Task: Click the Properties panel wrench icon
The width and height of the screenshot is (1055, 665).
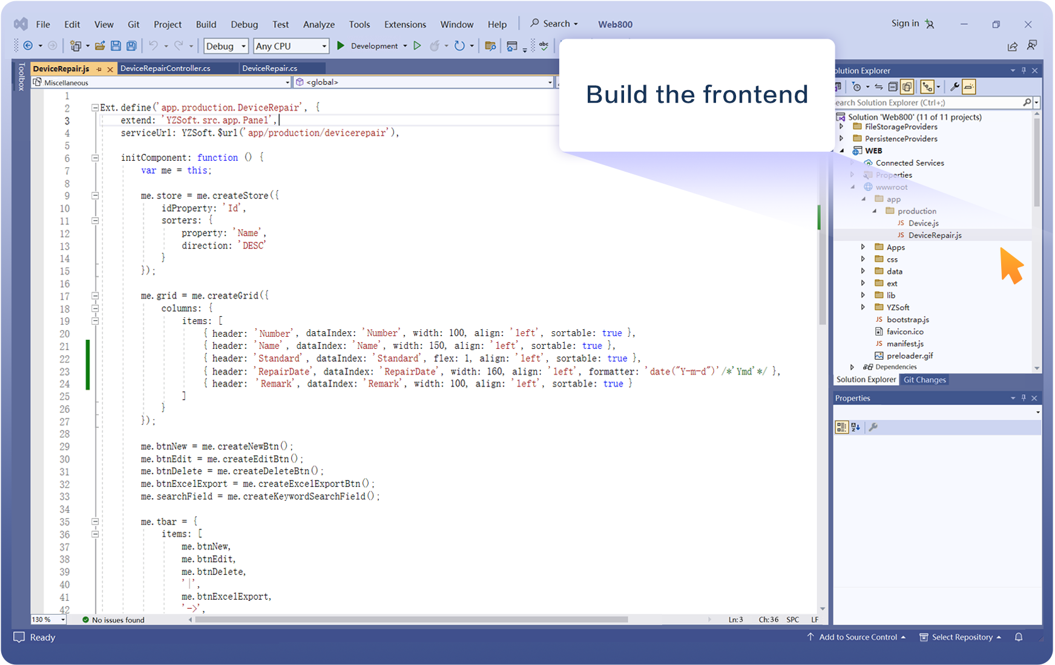Action: pos(873,427)
